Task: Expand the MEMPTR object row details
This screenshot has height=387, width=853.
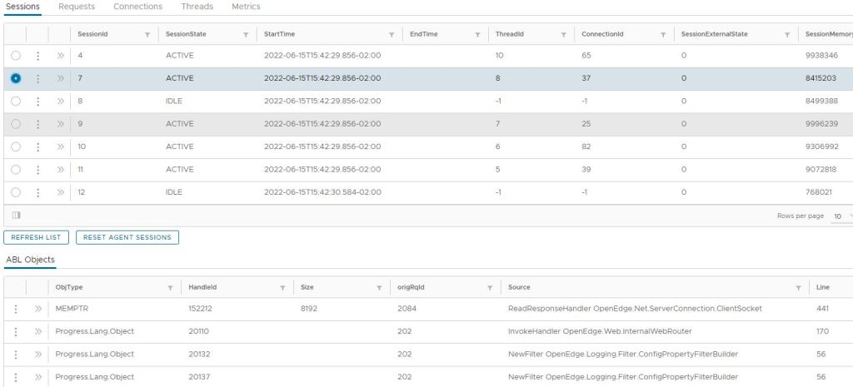Action: point(37,309)
